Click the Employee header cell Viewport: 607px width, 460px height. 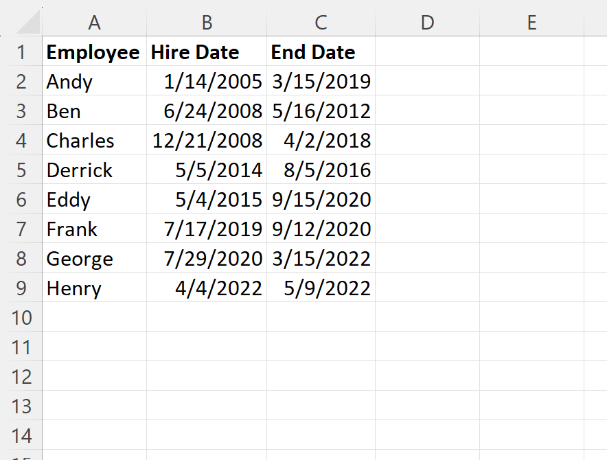tap(93, 52)
